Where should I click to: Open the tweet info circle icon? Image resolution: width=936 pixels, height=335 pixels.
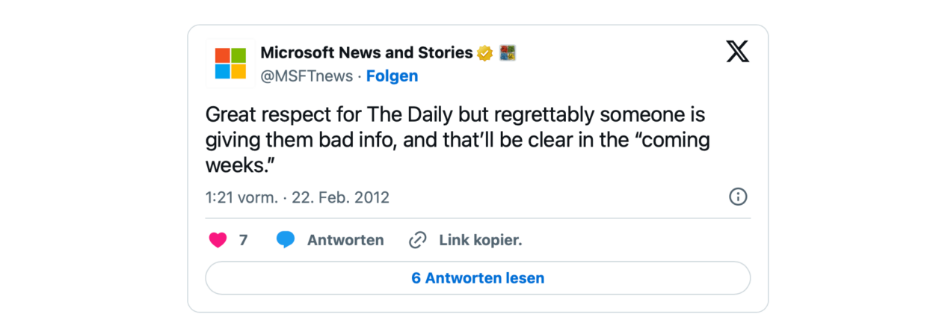click(737, 197)
